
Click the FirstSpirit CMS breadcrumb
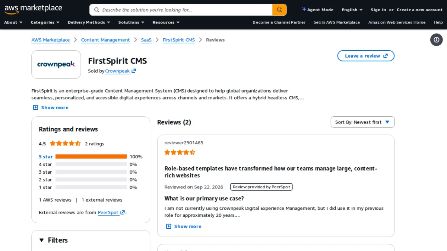[x=179, y=40]
